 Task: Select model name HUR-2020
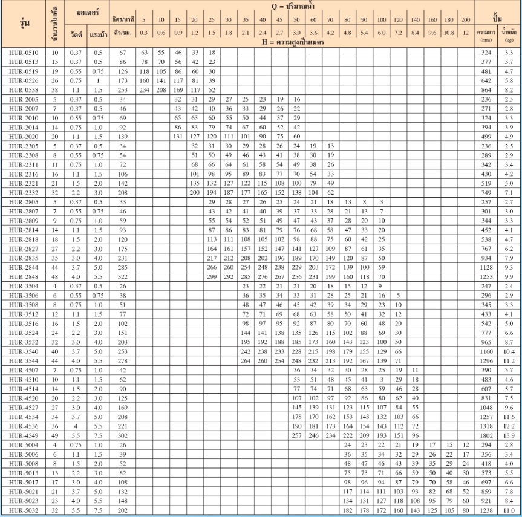tap(24, 137)
